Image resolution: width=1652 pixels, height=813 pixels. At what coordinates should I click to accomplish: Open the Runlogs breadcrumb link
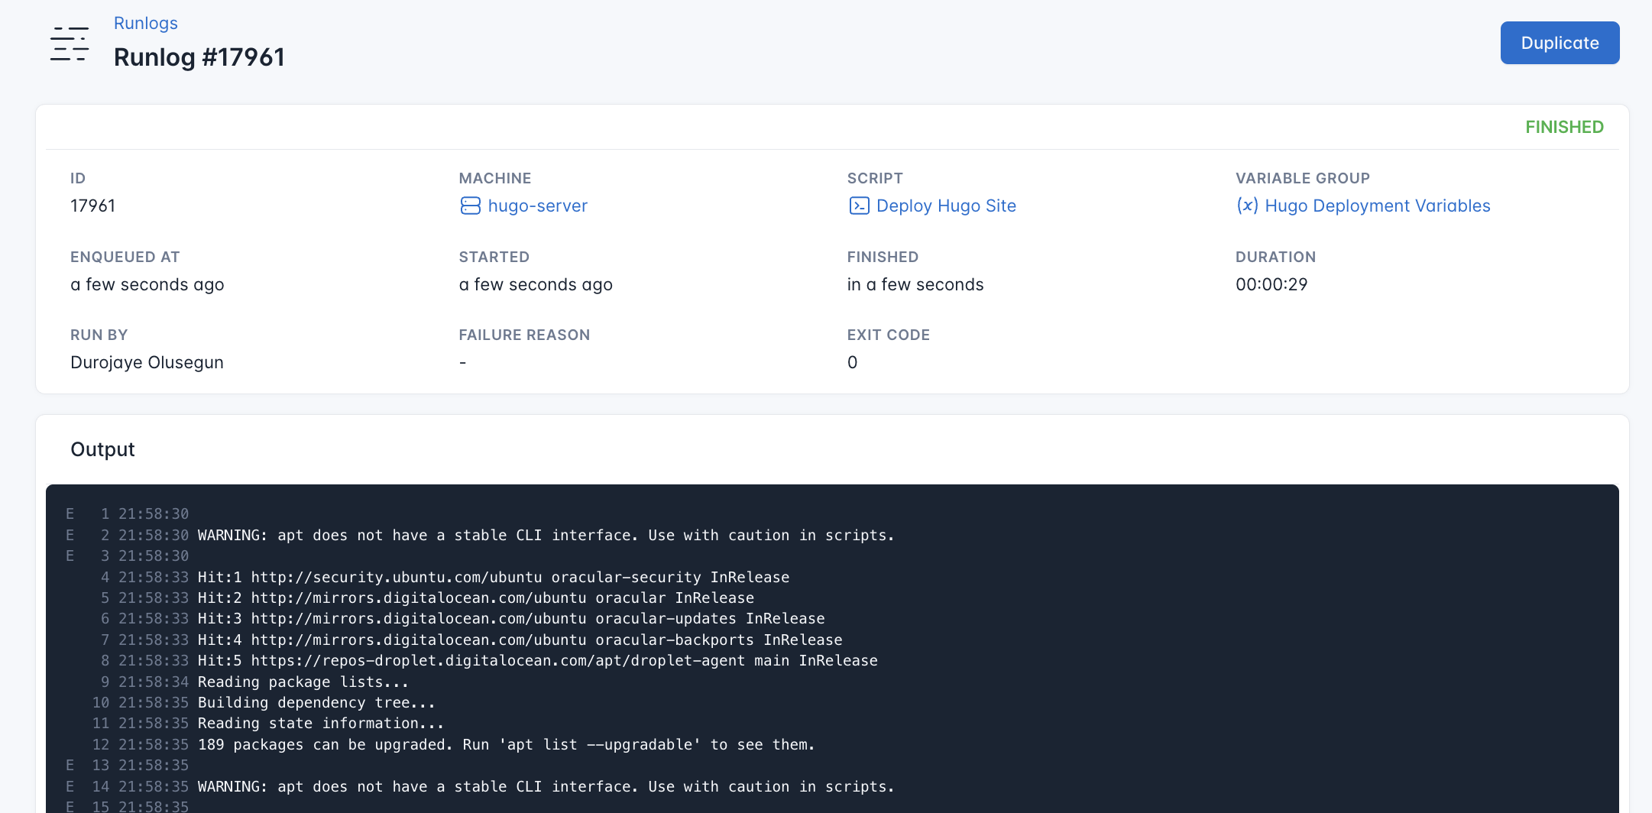(145, 23)
